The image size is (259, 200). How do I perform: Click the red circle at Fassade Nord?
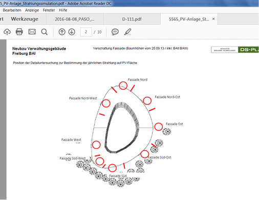click(123, 86)
